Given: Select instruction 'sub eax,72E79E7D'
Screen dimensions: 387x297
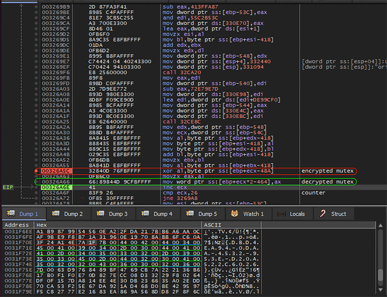Looking at the screenshot, I should tap(190, 89).
